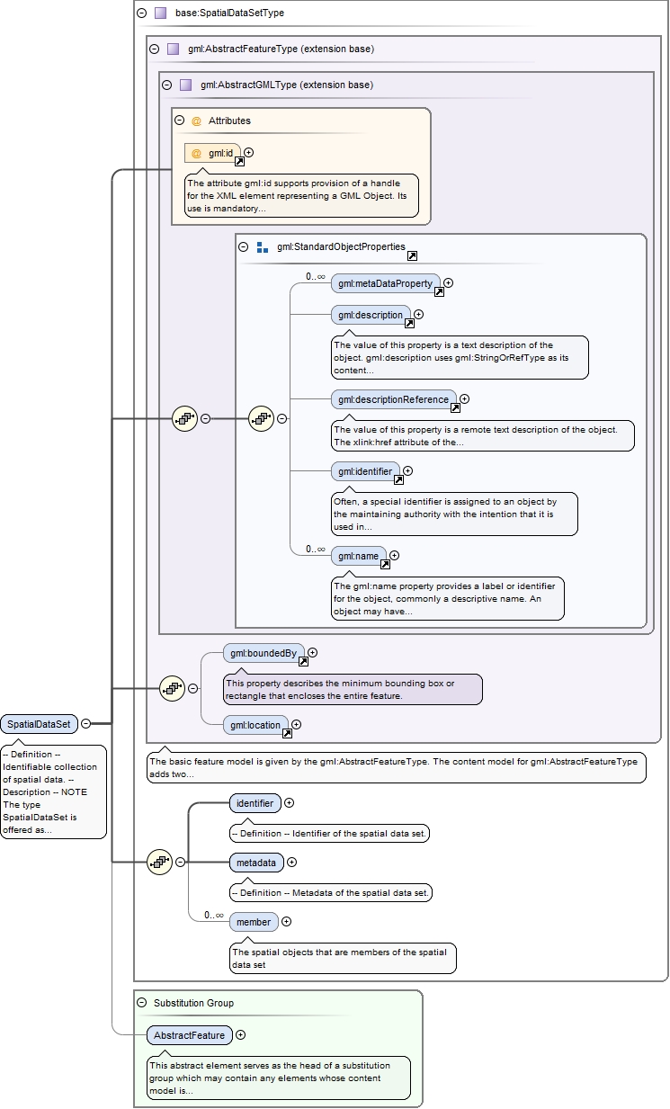Select the gml:name element node
This screenshot has height=1109, width=670.
point(359,556)
